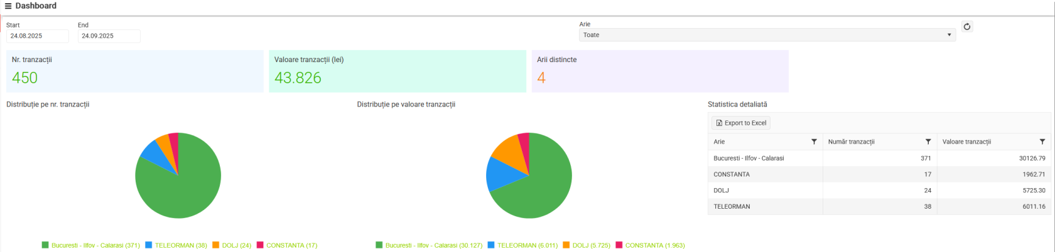Click the green Bucuresti legend swatch in transactions chart
The image size is (1055, 252).
point(45,245)
